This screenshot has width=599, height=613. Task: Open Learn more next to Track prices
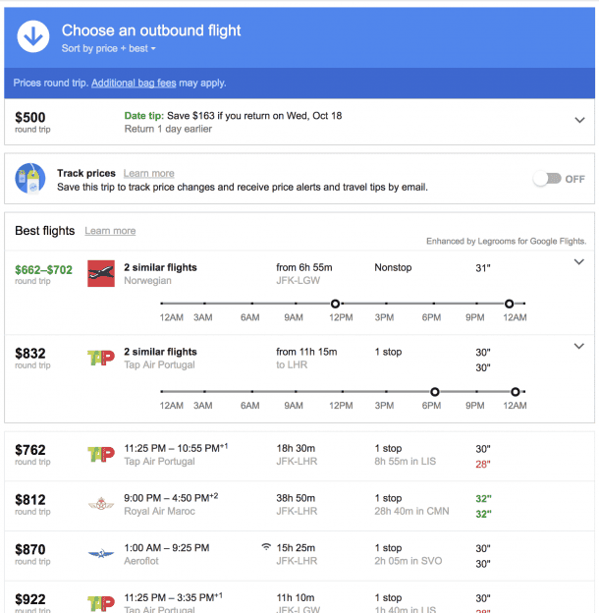tap(149, 174)
